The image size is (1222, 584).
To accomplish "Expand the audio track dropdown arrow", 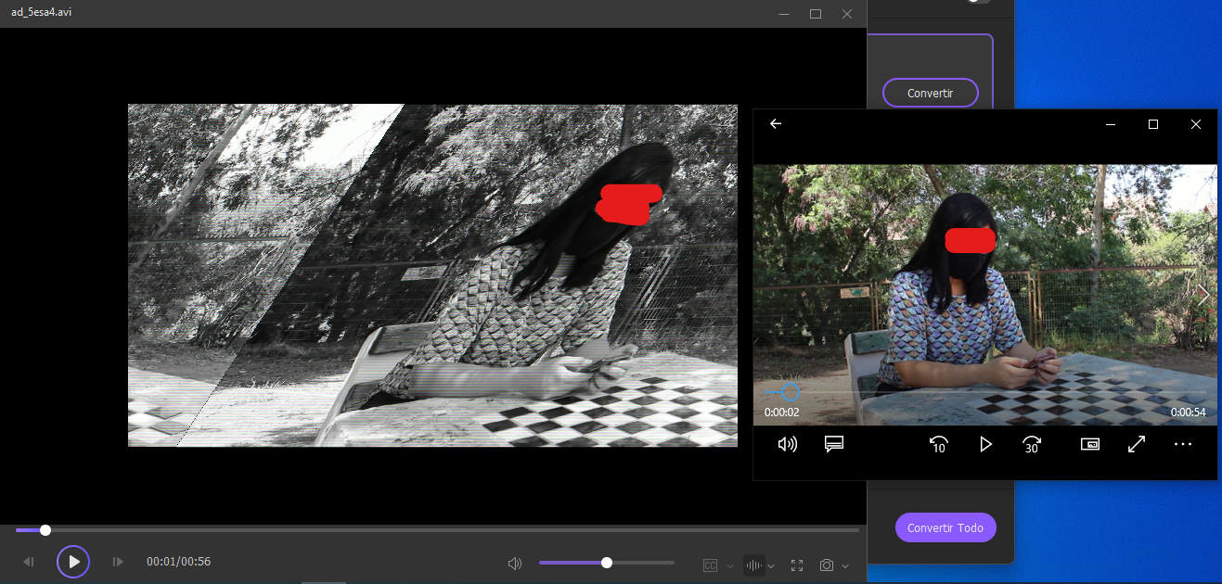I will 771,565.
